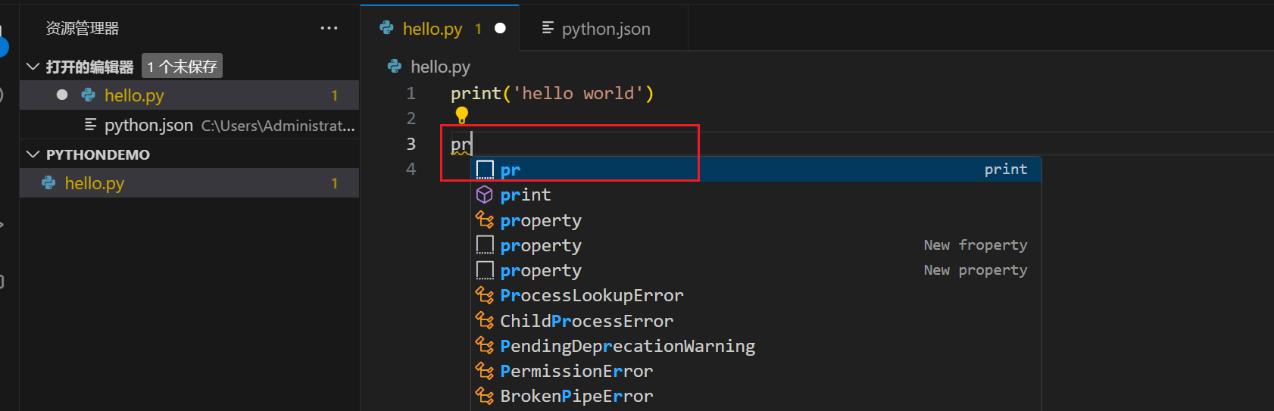Click class icon beside PendingDeprecationWarning
Image resolution: width=1274 pixels, height=411 pixels.
point(485,346)
